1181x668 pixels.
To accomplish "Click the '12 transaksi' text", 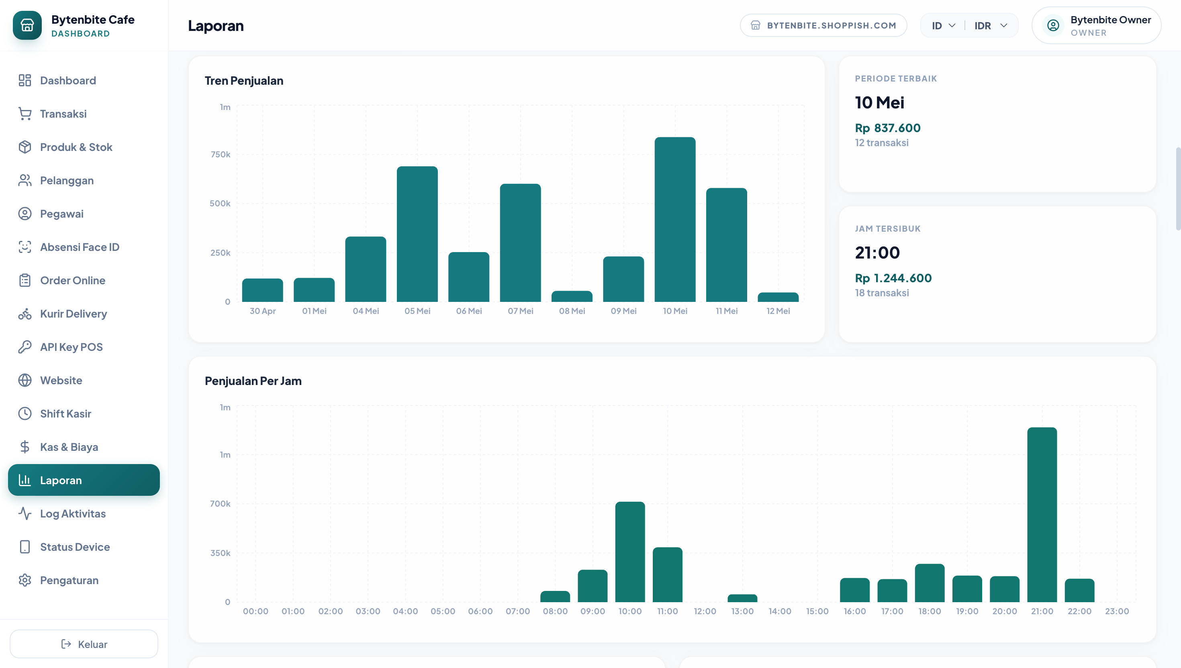I will coord(881,143).
